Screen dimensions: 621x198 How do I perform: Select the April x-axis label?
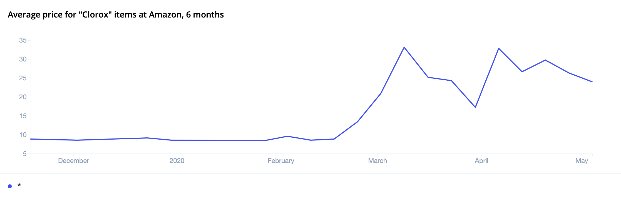(x=481, y=161)
